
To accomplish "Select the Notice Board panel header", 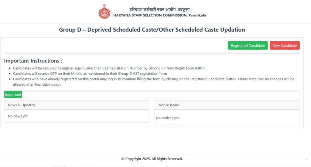I will [227, 105].
